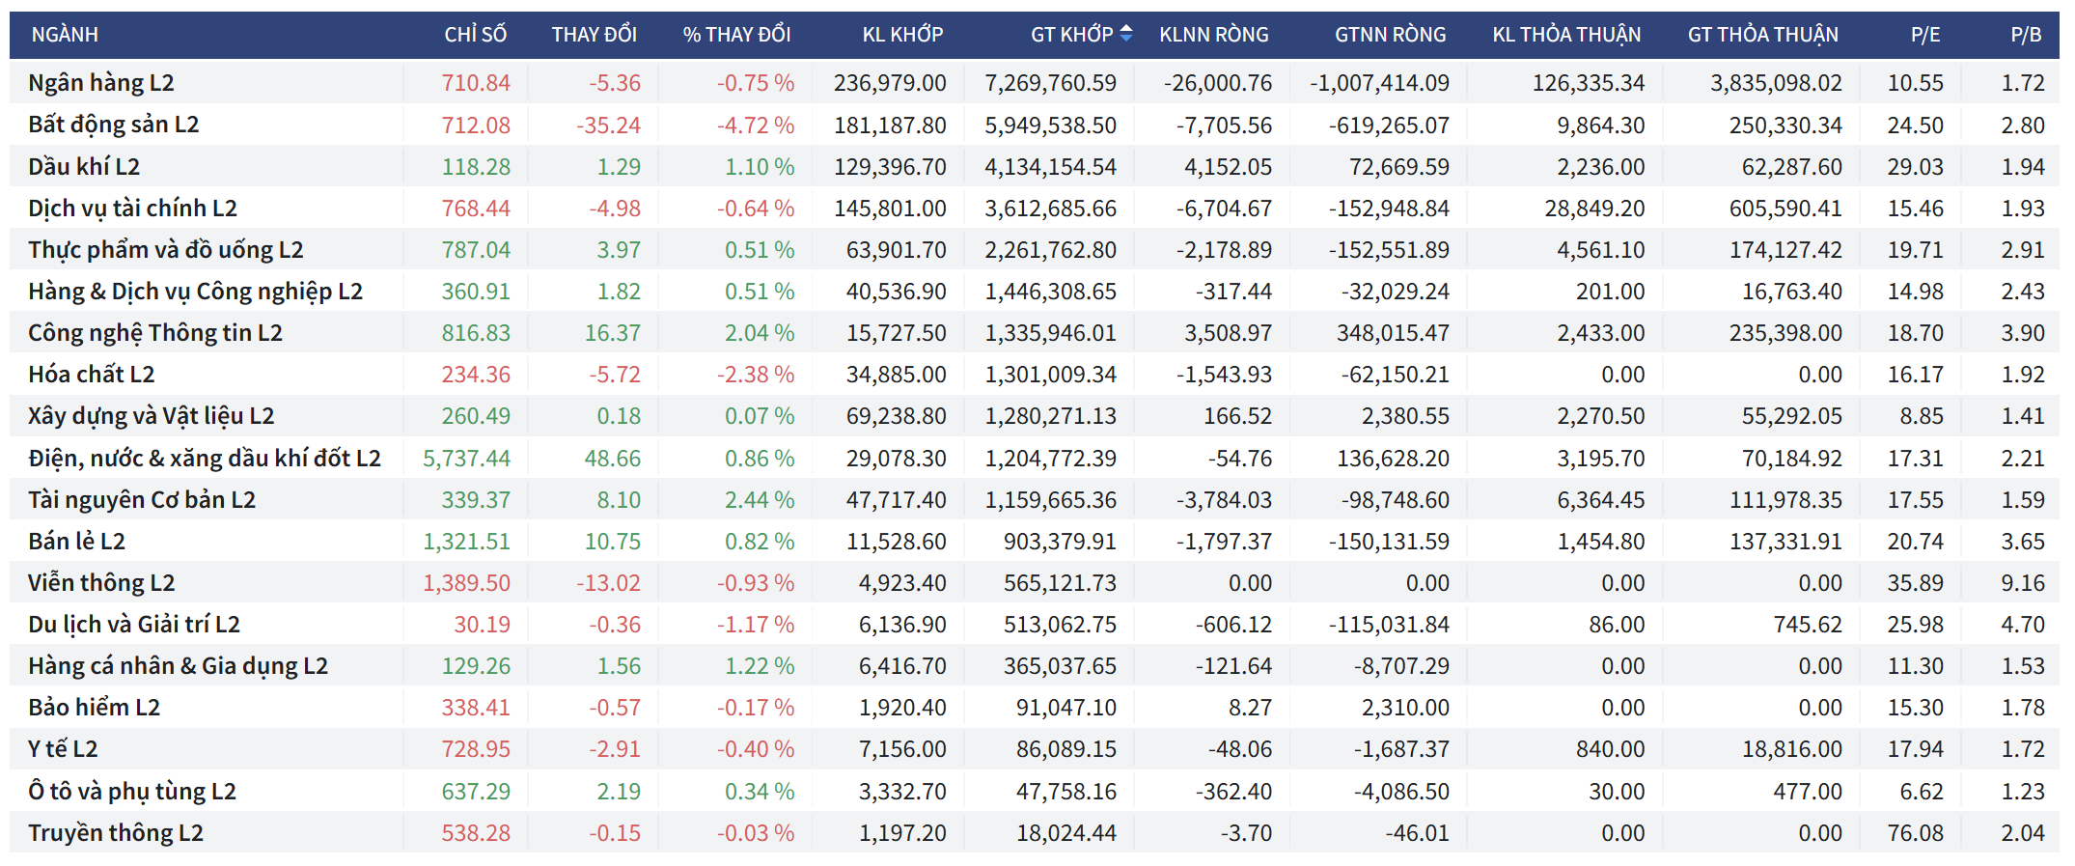Open the Ngân hàng L2 sector row
Image resolution: width=2075 pixels, height=866 pixels.
click(x=101, y=83)
